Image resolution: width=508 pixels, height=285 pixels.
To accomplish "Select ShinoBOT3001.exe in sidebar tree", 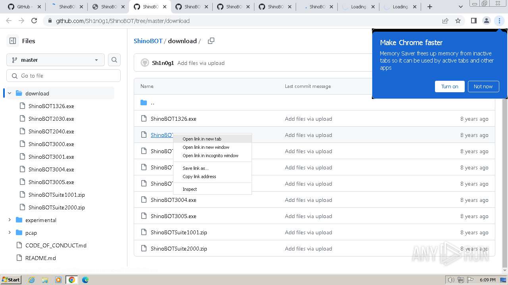I will (51, 157).
